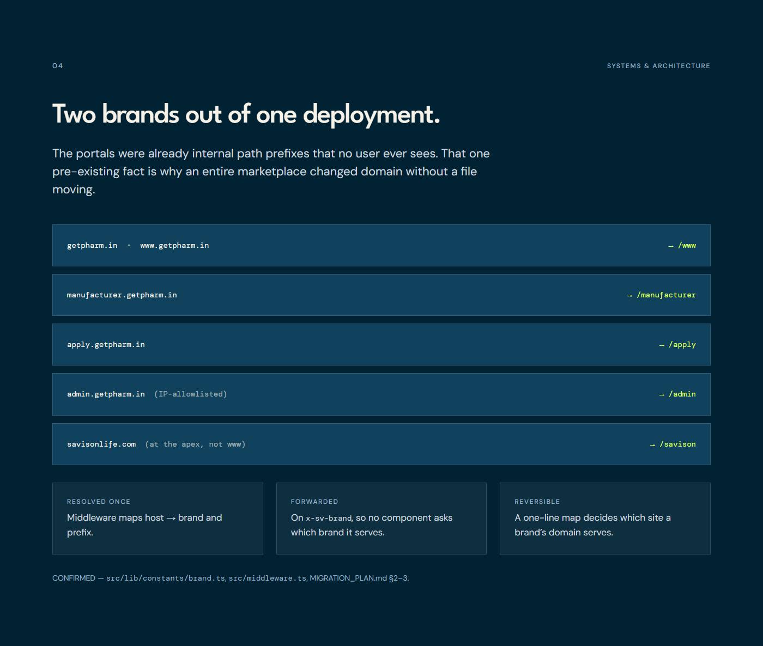Click the intro paragraph about internal path prefixes
The image size is (763, 646).
click(271, 171)
